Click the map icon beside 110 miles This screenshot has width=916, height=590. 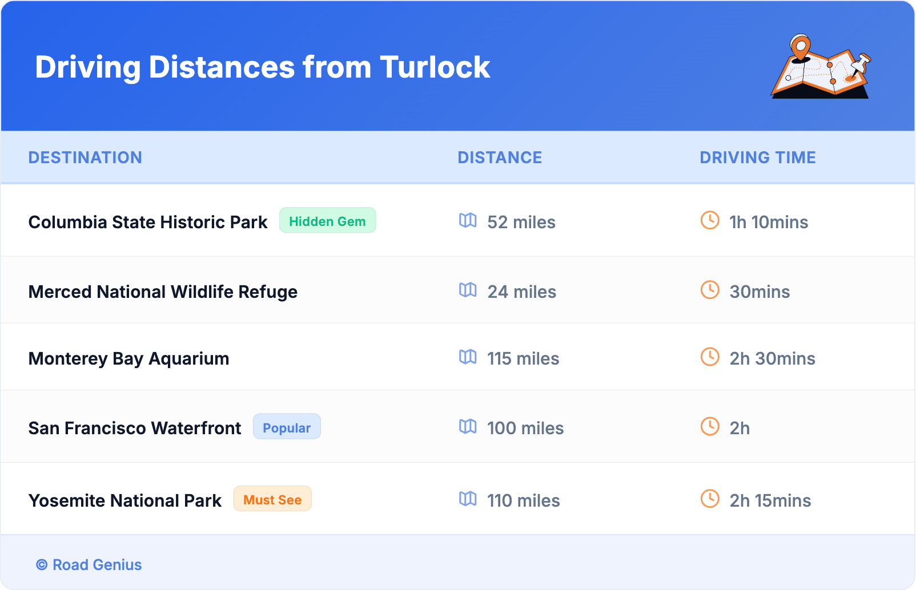(468, 499)
